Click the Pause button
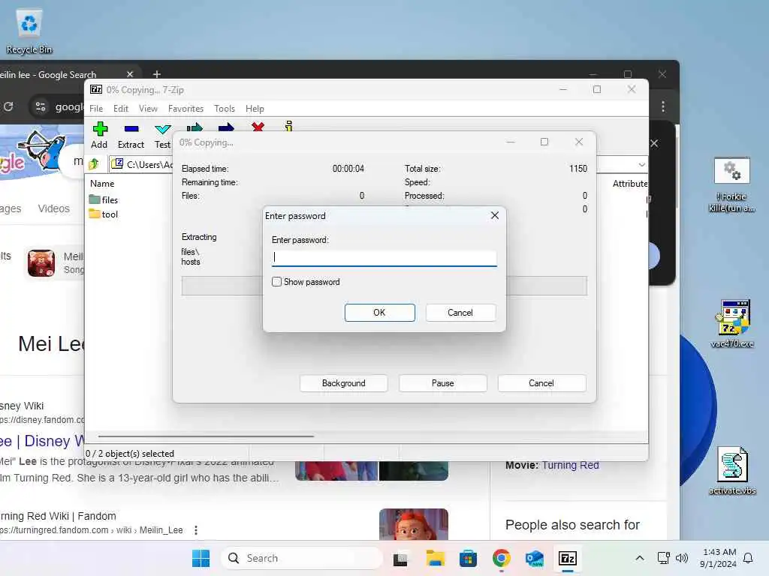Image resolution: width=769 pixels, height=576 pixels. point(443,383)
